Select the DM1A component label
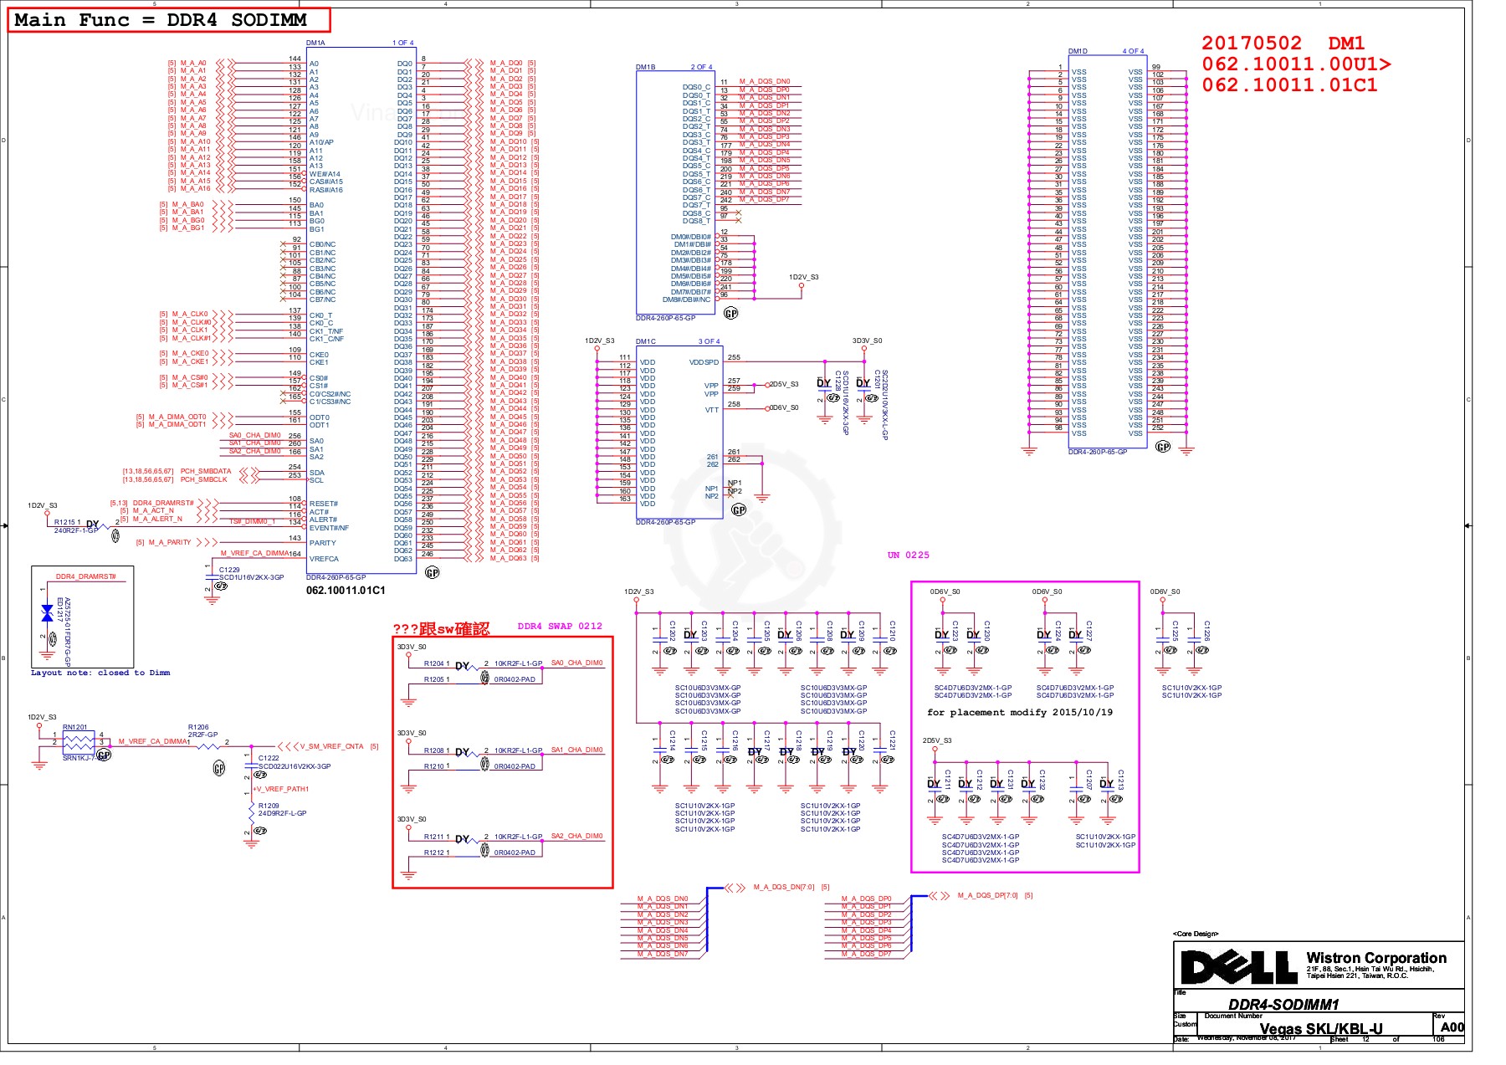 coord(315,43)
